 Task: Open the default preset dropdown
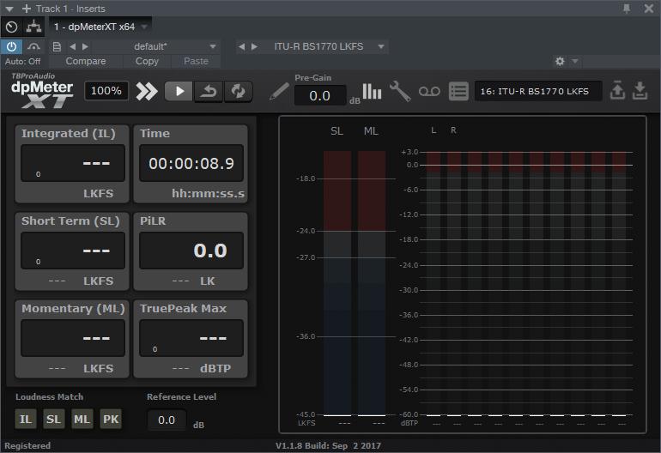[x=213, y=46]
